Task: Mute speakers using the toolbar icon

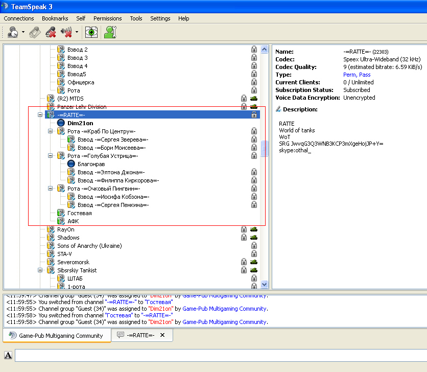Action: pyautogui.click(x=66, y=32)
